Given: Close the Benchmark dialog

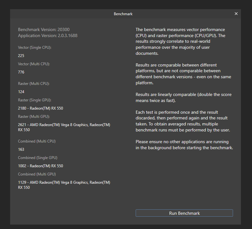Looking at the screenshot, I should pos(236,14).
